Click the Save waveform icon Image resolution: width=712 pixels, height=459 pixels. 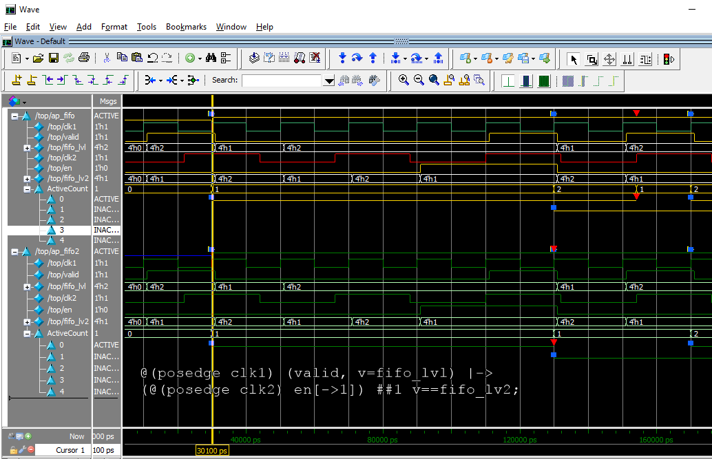point(54,58)
